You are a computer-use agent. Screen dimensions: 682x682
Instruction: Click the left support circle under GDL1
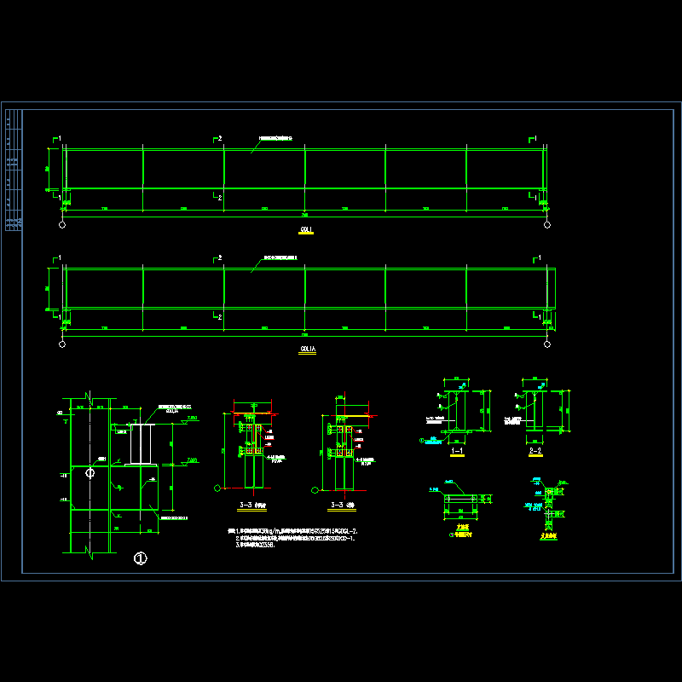(x=62, y=225)
